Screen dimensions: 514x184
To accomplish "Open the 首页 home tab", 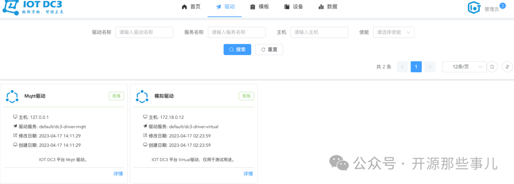I will (191, 7).
